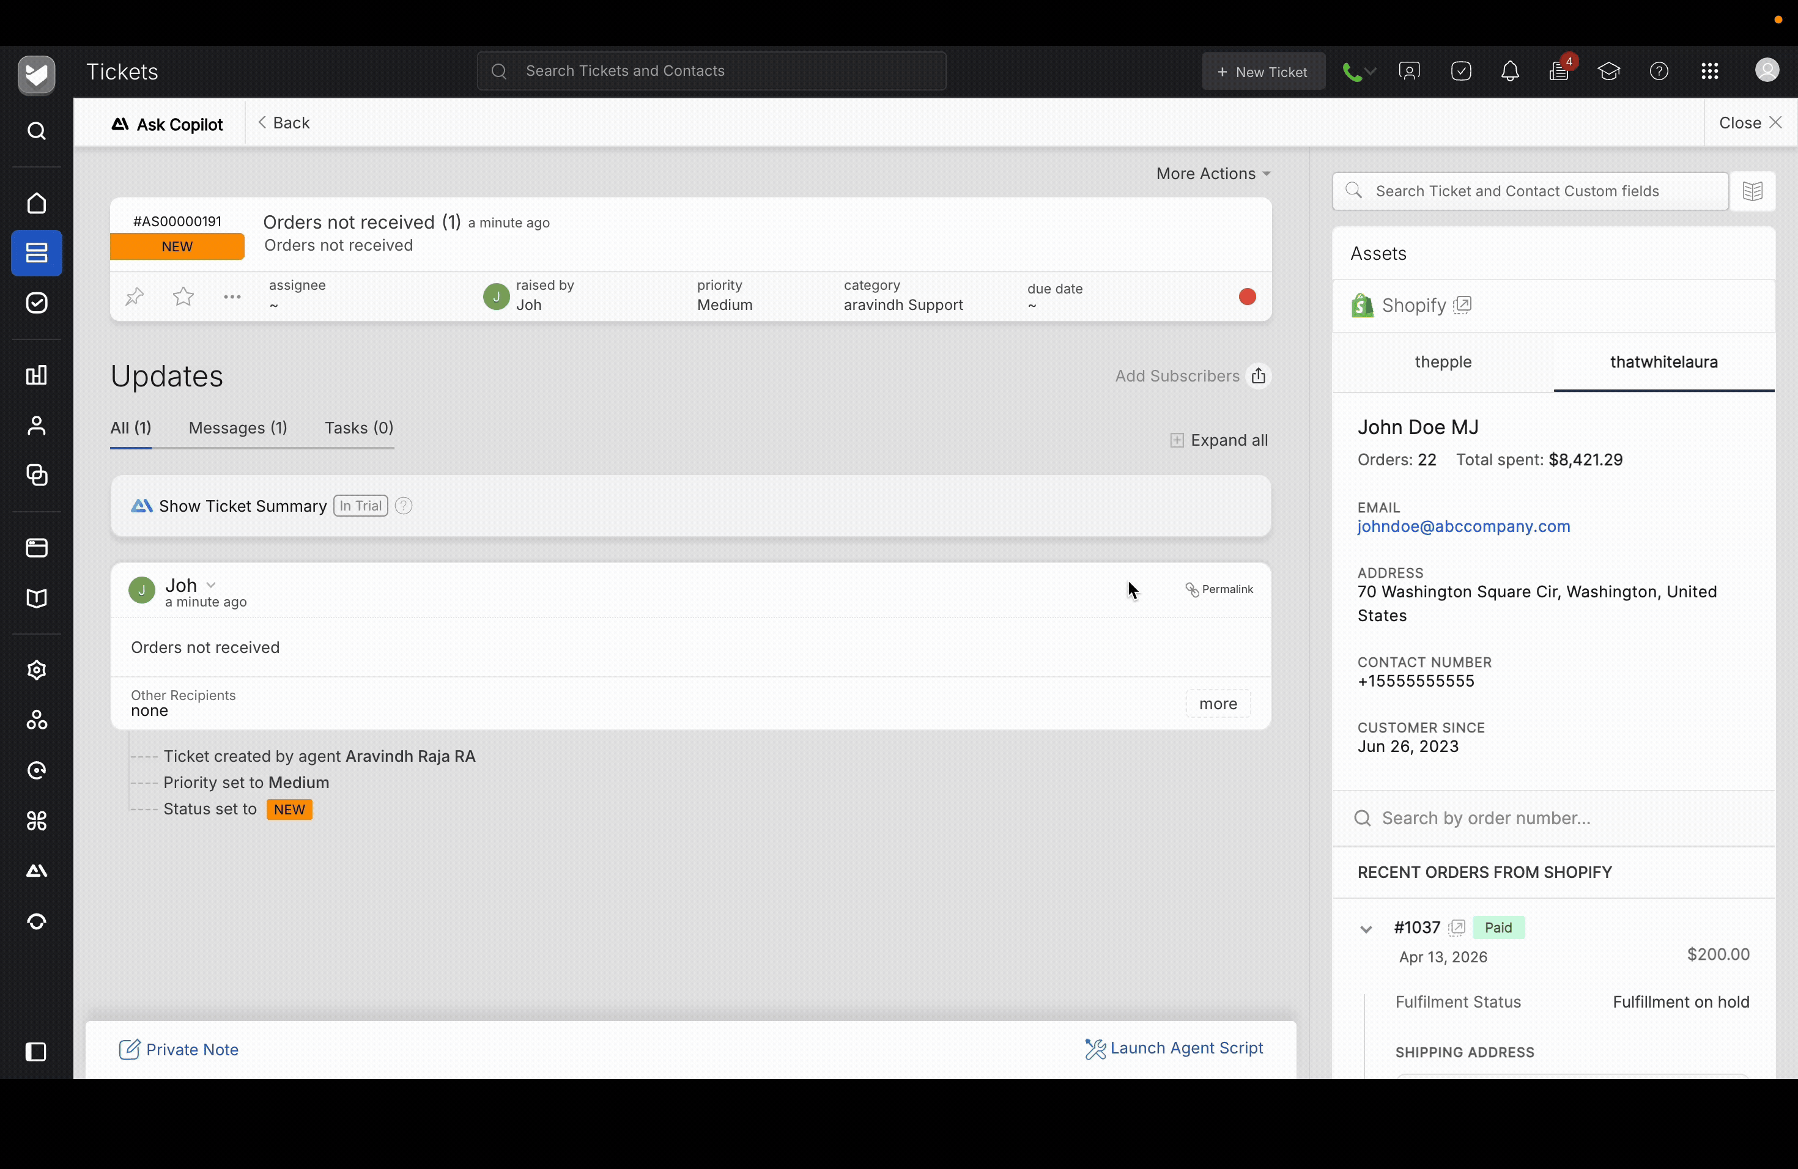Collapse order #1037 chevron
The image size is (1798, 1169).
point(1365,929)
